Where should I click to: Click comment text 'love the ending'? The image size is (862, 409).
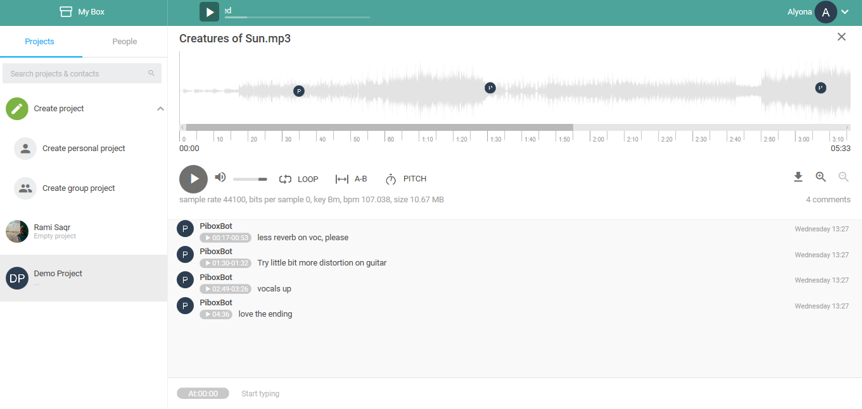tap(265, 314)
